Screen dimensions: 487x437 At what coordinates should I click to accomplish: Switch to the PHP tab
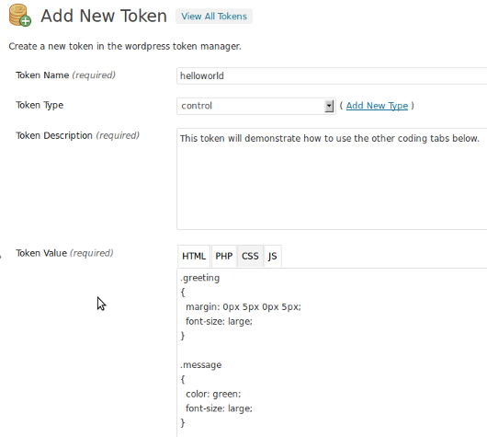[224, 256]
